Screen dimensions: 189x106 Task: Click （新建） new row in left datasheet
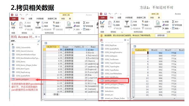(56, 95)
